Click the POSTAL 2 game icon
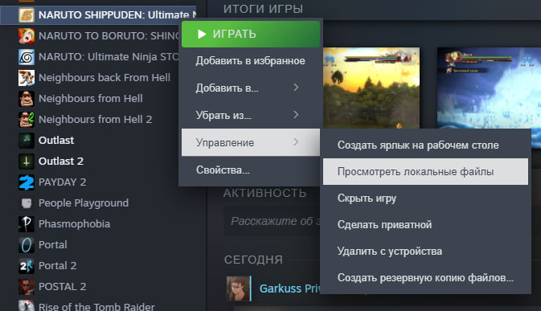The height and width of the screenshot is (311, 541). (27, 287)
